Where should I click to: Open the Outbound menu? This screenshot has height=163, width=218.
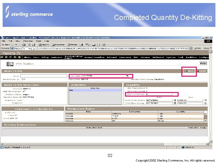point(158,57)
